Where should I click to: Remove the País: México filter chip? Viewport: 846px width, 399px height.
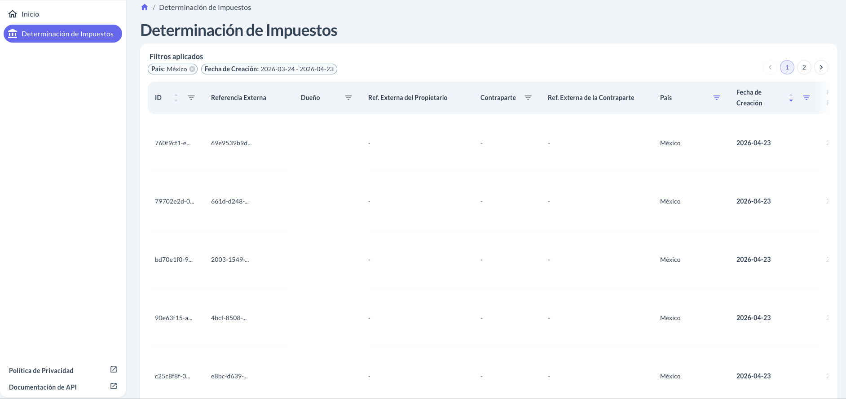(192, 69)
